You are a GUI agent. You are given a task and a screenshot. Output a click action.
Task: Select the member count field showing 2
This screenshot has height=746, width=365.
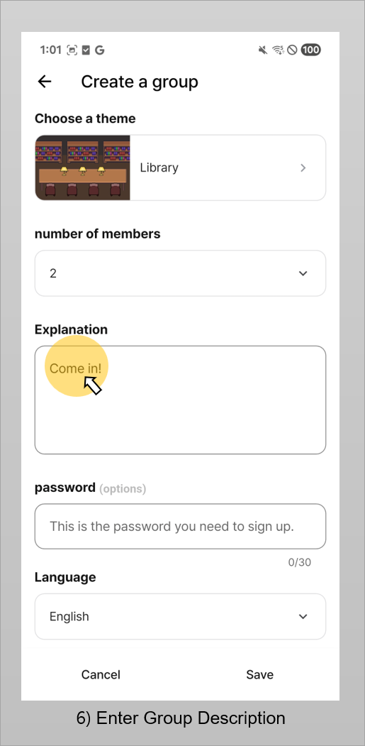coord(180,273)
